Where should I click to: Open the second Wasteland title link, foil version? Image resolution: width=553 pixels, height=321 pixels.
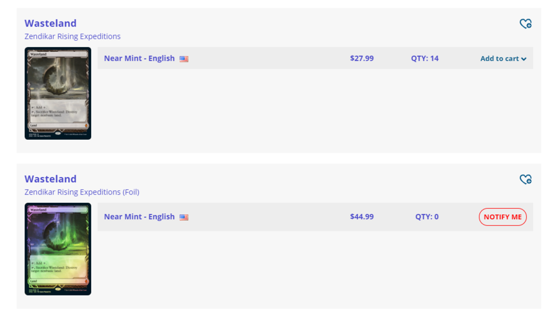coord(50,179)
